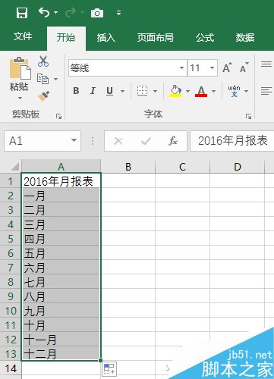
Task: Open the 剪贴板 dialog launcher
Action: pos(58,116)
